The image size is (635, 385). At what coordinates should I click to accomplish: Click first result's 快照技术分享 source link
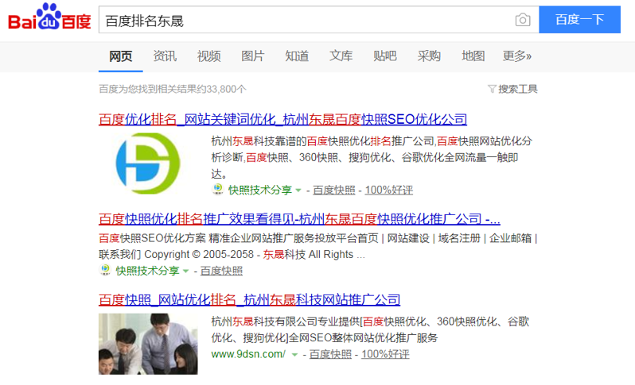pyautogui.click(x=260, y=190)
